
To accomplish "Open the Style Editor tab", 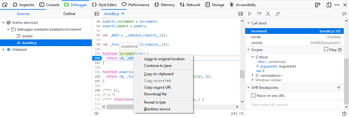I will tap(105, 5).
